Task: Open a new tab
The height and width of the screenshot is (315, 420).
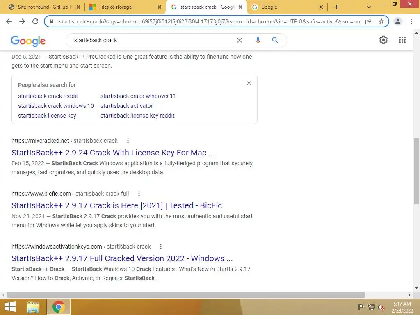Action: pos(337,7)
